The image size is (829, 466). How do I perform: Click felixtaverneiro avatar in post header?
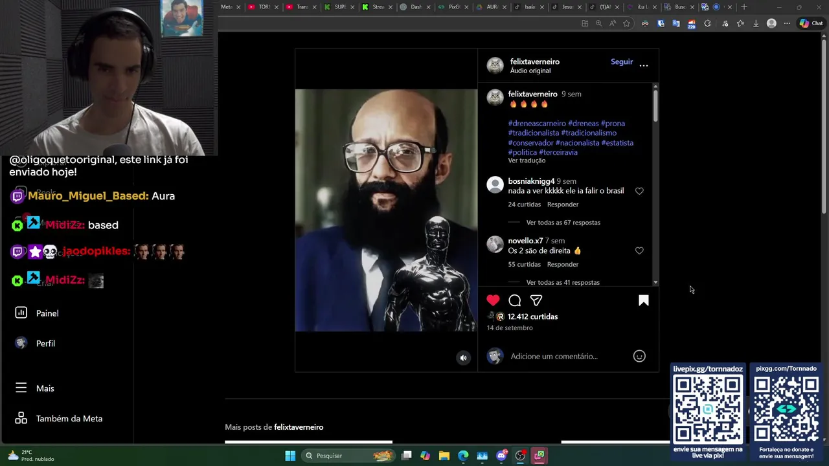pos(495,65)
